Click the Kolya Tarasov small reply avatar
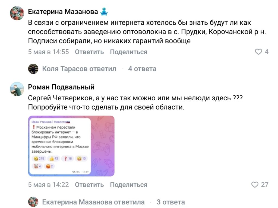278x208 pixels. point(33,69)
